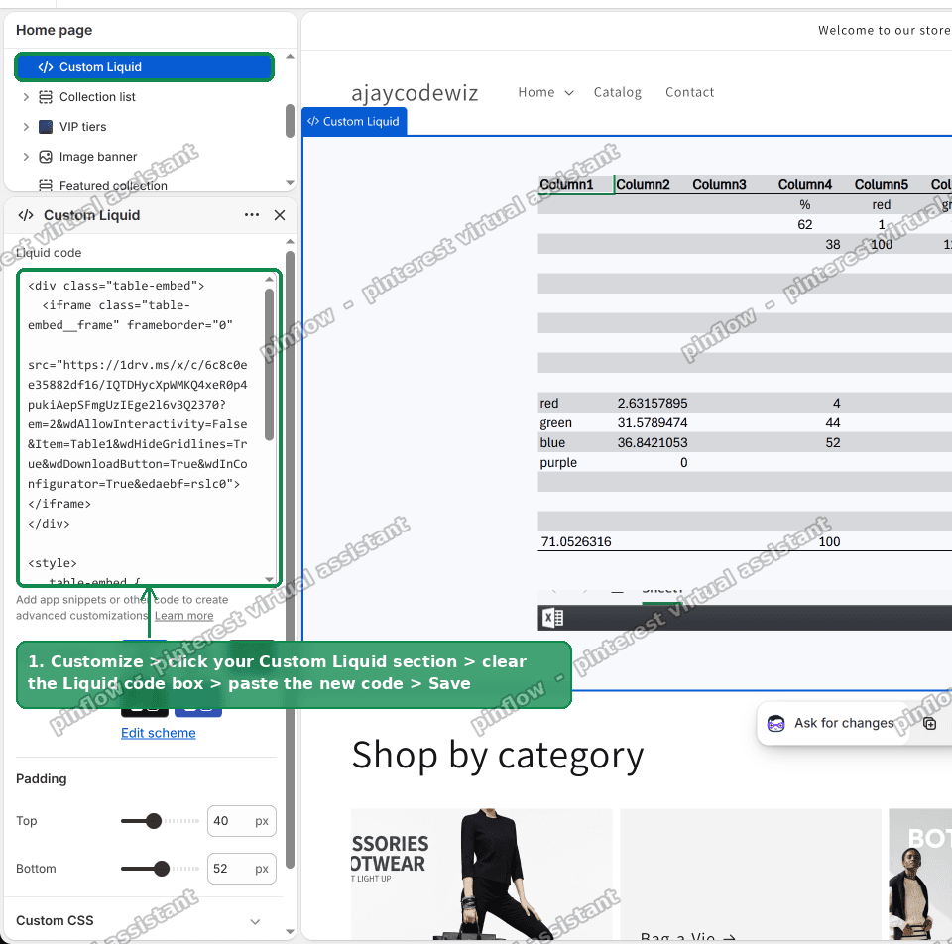Click the ajaycodewiz store logo
The height and width of the screenshot is (944, 952).
tap(415, 93)
